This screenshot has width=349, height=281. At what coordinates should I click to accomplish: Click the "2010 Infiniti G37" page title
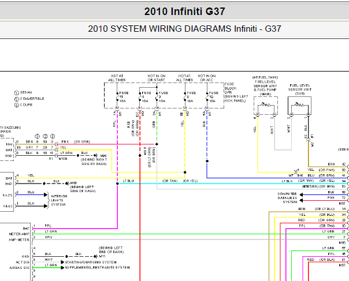tap(184, 12)
